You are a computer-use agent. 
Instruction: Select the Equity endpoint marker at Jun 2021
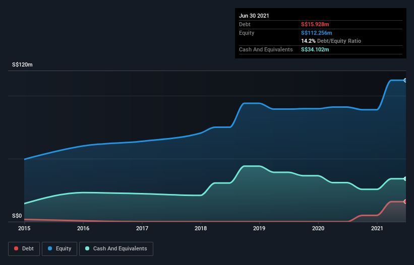pos(405,81)
